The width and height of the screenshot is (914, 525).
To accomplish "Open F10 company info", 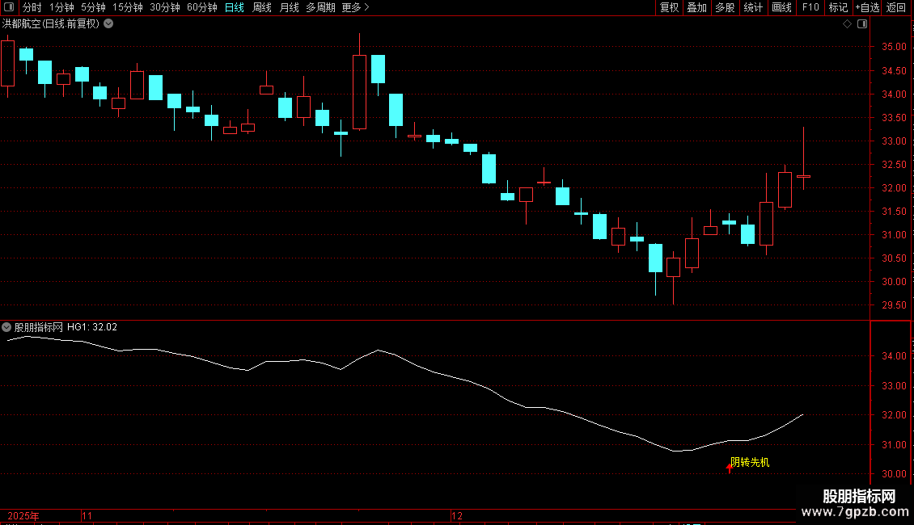I will point(810,7).
